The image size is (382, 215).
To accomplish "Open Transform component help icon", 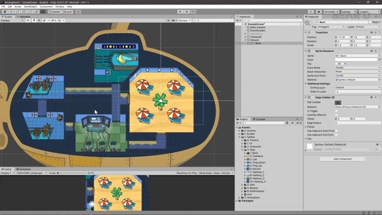I will pos(371,32).
